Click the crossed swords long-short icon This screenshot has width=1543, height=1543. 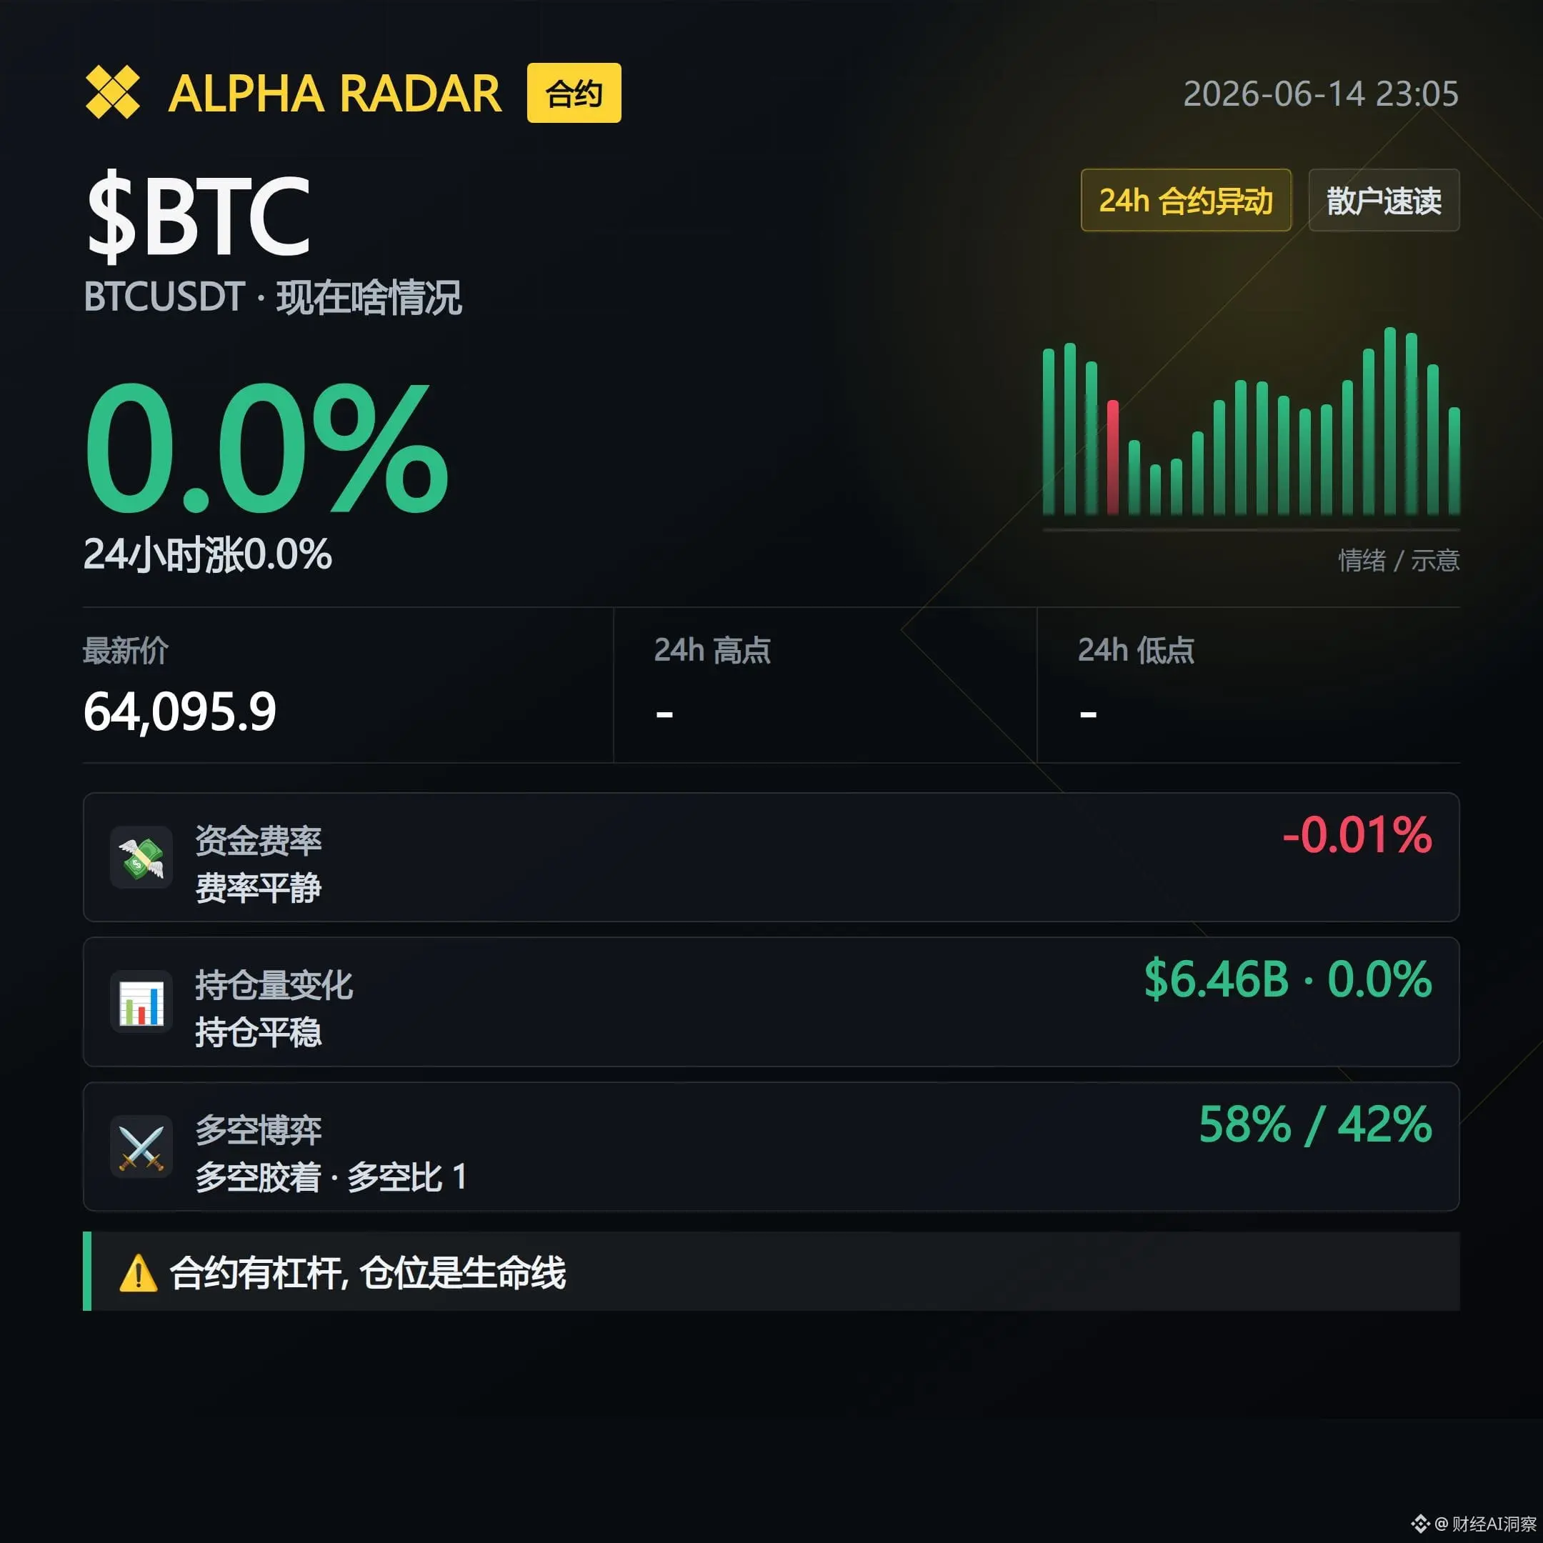(141, 1148)
